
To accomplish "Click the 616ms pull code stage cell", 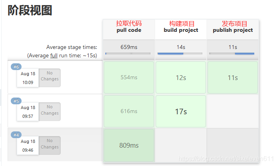I will point(129,111).
